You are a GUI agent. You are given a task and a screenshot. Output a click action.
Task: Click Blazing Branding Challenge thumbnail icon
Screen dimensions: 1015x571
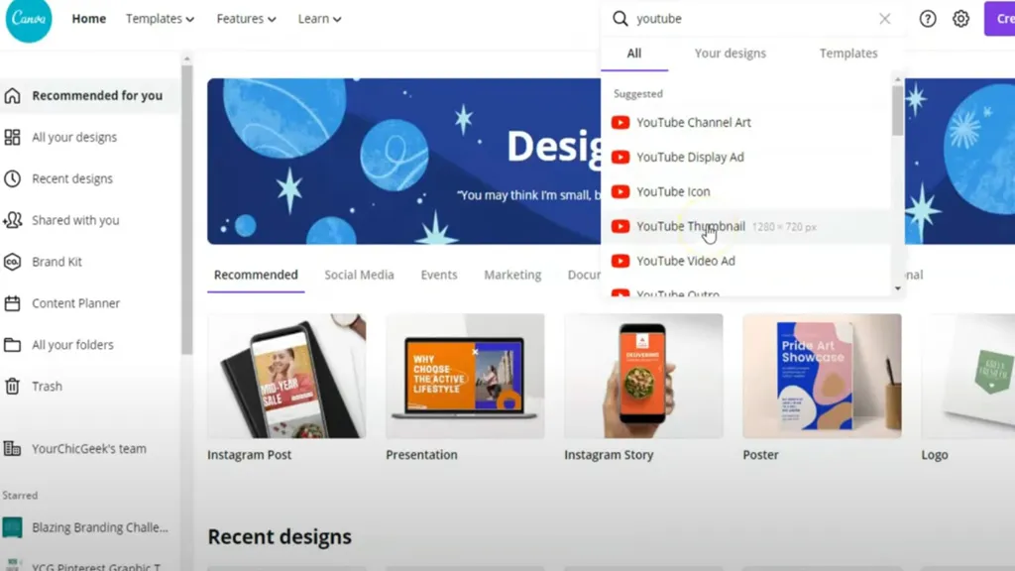coord(12,527)
